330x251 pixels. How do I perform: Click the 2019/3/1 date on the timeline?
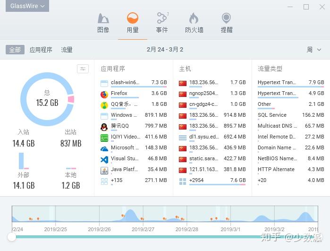[230, 229]
